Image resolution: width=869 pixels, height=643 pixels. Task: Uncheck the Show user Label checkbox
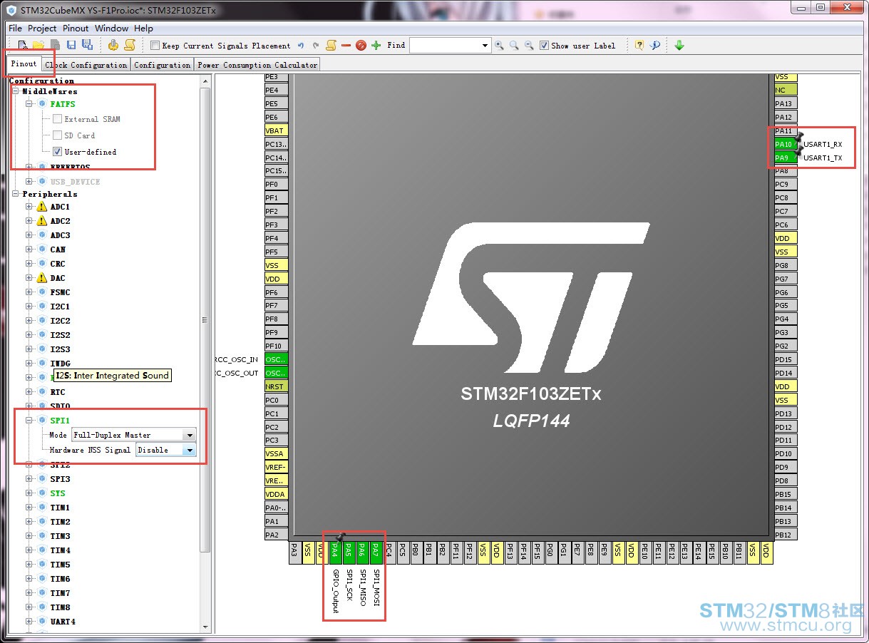(x=545, y=46)
